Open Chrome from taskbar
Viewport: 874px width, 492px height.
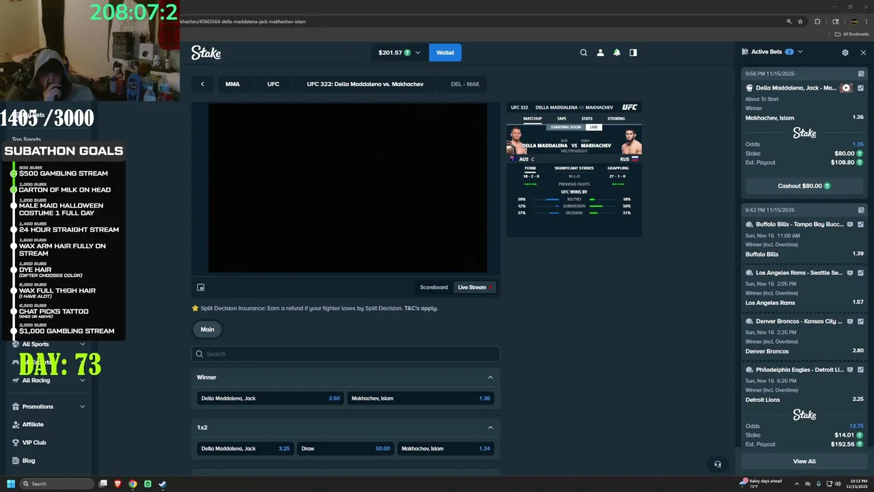(132, 484)
